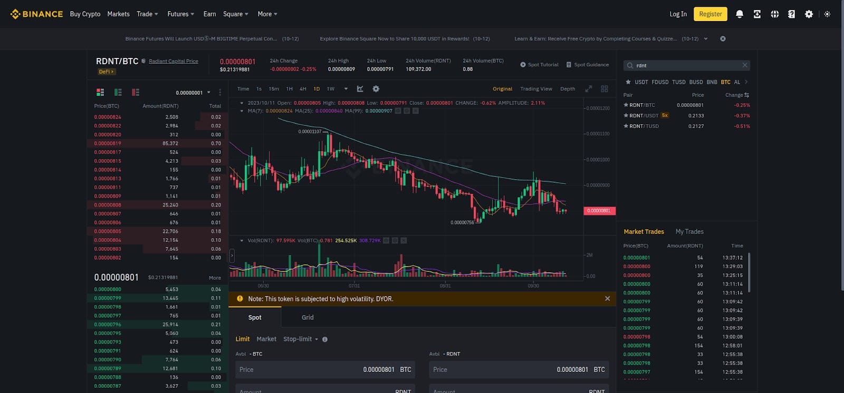Open MA indicator settings icon
This screenshot has height=393, width=844.
[407, 111]
